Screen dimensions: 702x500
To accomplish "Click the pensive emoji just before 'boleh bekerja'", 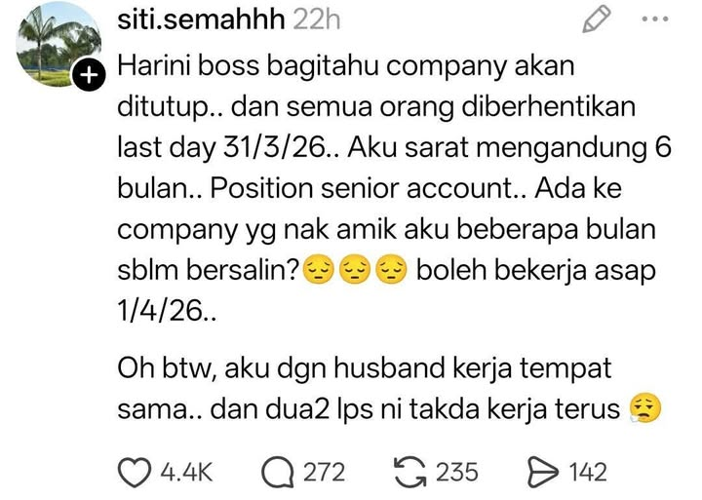I will pos(391,270).
